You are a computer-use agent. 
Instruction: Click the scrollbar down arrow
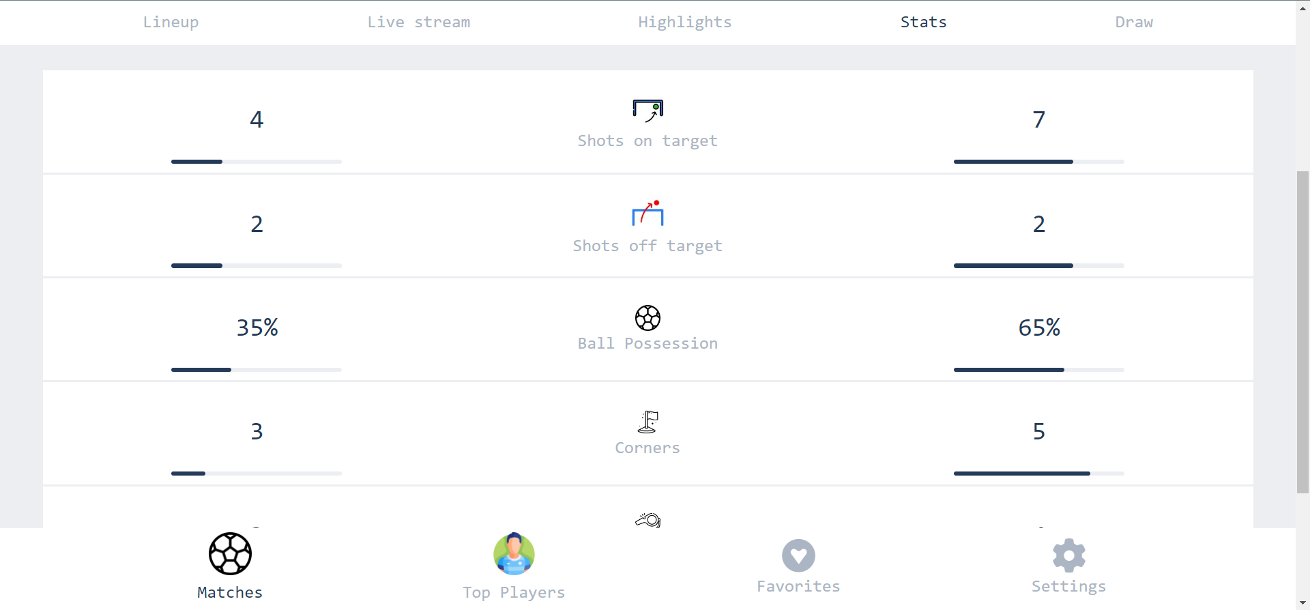tap(1302, 603)
